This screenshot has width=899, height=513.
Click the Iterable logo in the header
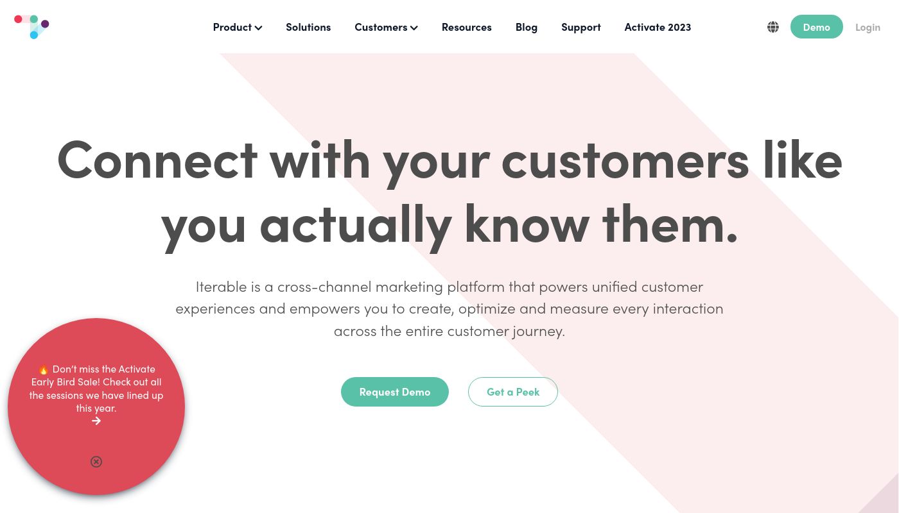31,26
